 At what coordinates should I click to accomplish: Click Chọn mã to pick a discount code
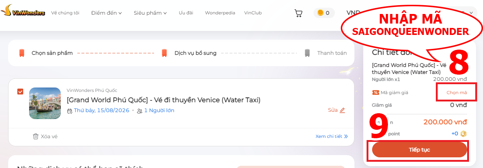click(x=456, y=93)
